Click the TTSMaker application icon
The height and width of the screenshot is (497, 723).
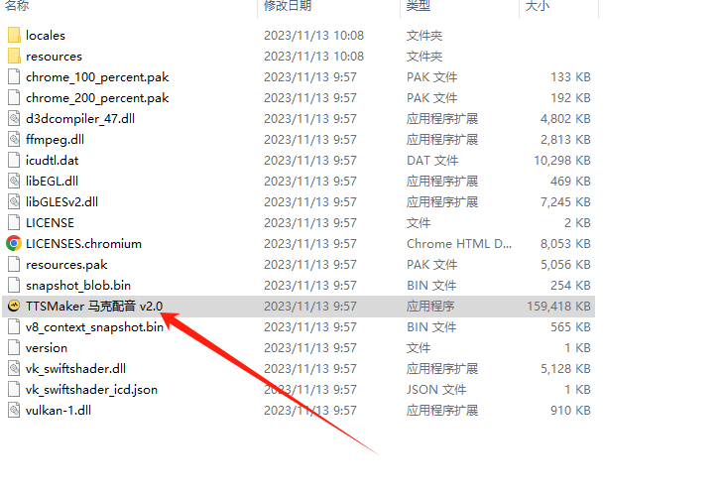coord(14,306)
